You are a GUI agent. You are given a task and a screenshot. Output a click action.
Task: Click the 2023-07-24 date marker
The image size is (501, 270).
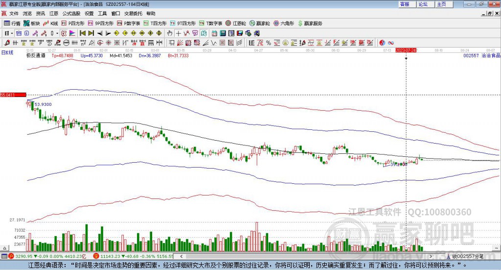tap(406, 50)
